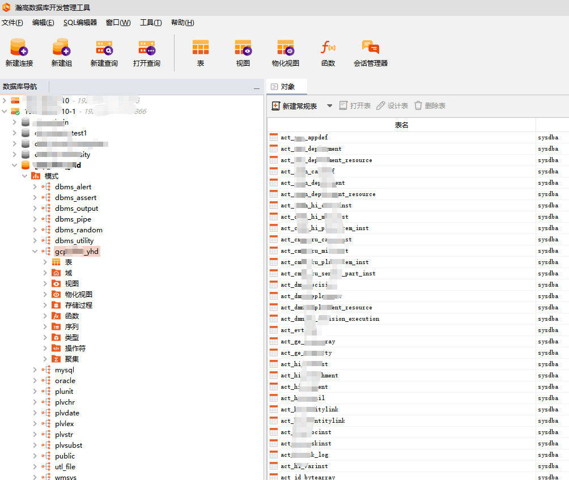Select the dbms_utility schema

pyautogui.click(x=74, y=240)
